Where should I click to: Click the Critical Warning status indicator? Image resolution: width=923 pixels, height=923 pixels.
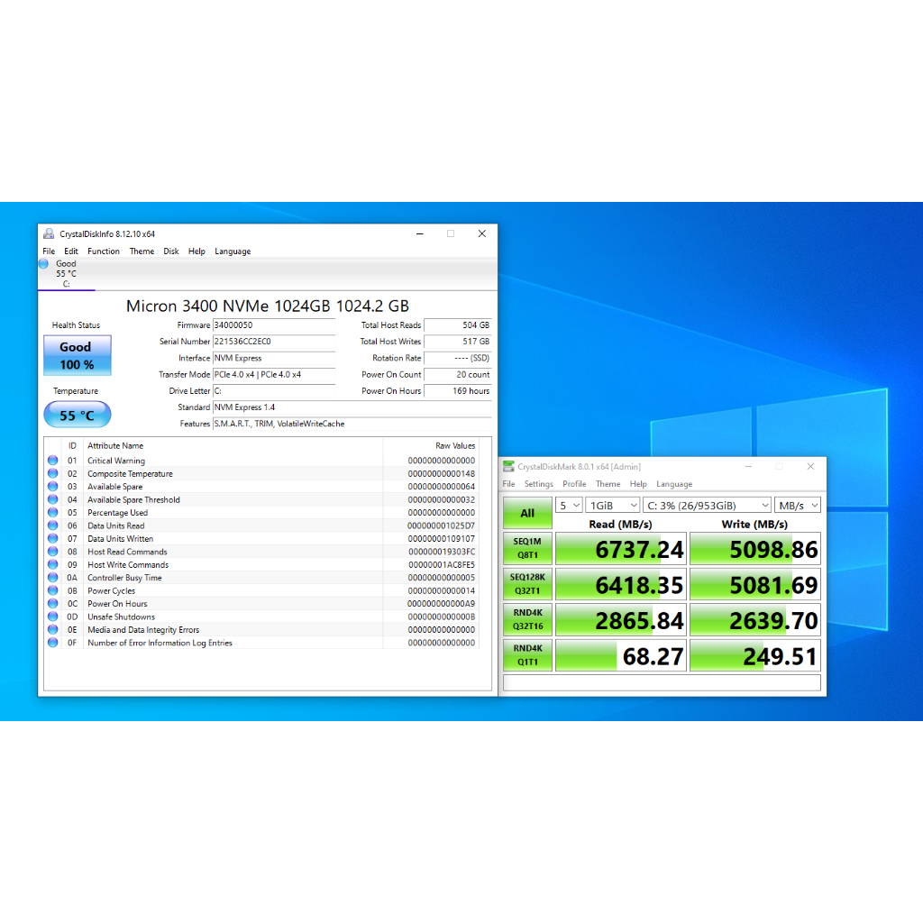click(52, 461)
